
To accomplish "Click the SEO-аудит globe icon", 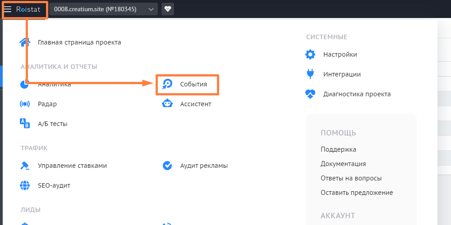I will pyautogui.click(x=25, y=185).
